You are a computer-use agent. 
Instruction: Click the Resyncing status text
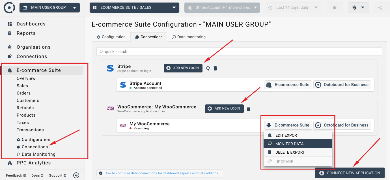[x=141, y=128]
